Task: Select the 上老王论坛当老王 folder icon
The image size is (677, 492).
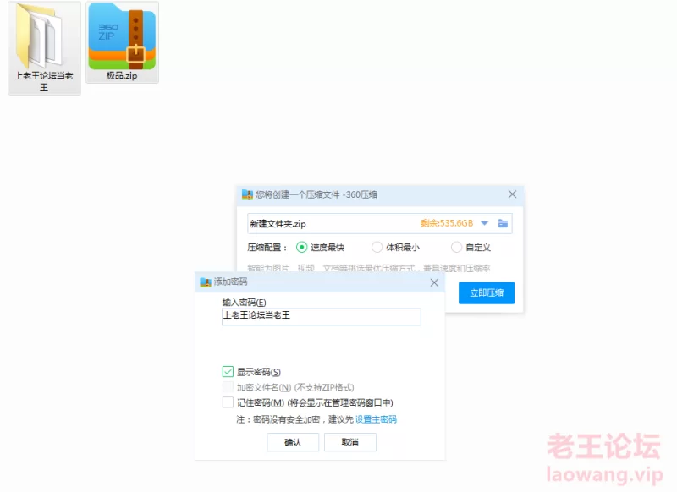Action: point(44,48)
